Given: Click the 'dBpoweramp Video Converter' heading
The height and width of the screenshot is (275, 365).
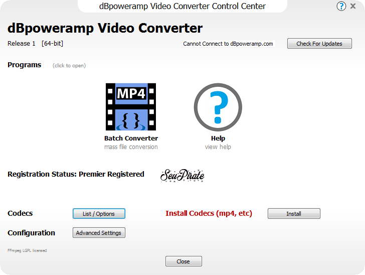Looking at the screenshot, I should [x=105, y=28].
